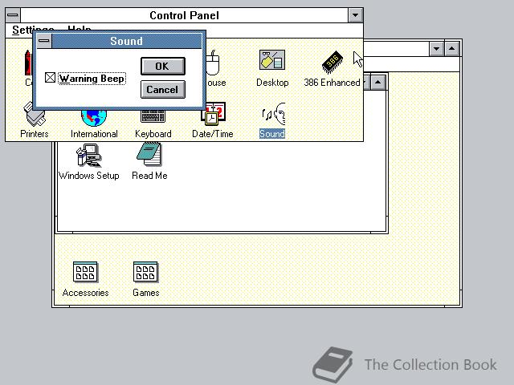Open the Settings menu
514x385 pixels.
click(x=33, y=30)
